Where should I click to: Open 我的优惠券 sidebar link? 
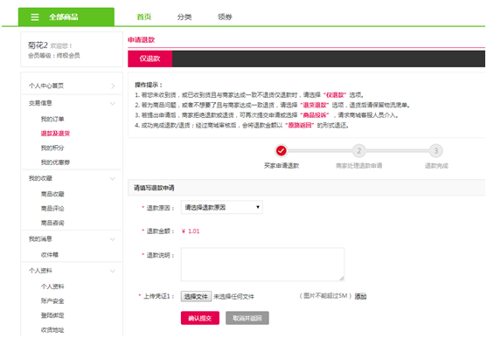point(55,162)
